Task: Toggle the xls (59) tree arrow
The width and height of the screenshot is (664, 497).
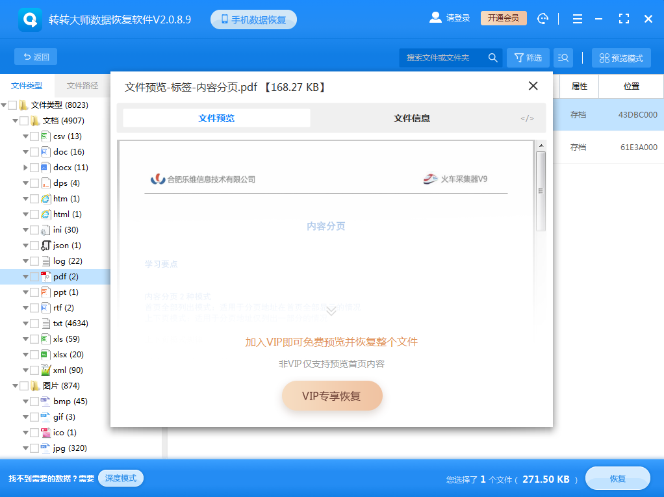Action: pyautogui.click(x=25, y=339)
